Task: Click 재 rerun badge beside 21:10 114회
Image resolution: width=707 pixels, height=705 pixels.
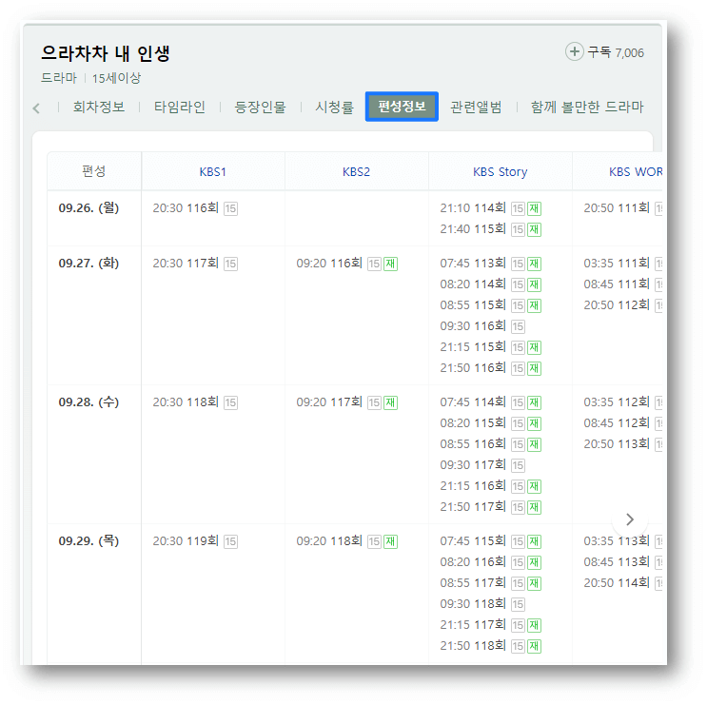Action: coord(535,208)
